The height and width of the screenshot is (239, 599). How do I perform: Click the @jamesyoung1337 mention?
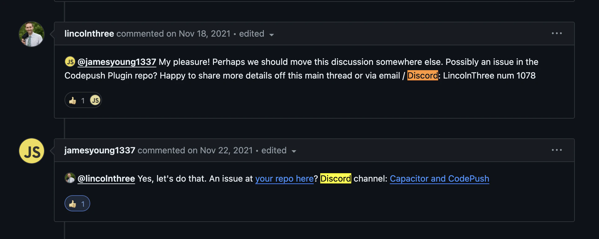coord(117,62)
